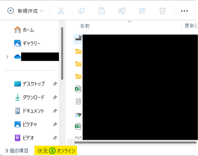Click the Share icon

142,11
